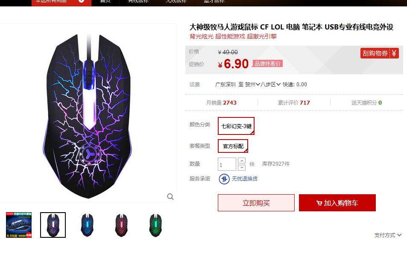Click the 立即购买 buy now button

[x=256, y=203]
